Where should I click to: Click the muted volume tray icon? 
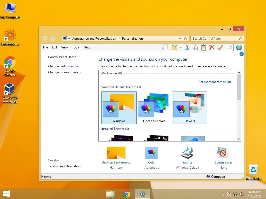coord(241,194)
